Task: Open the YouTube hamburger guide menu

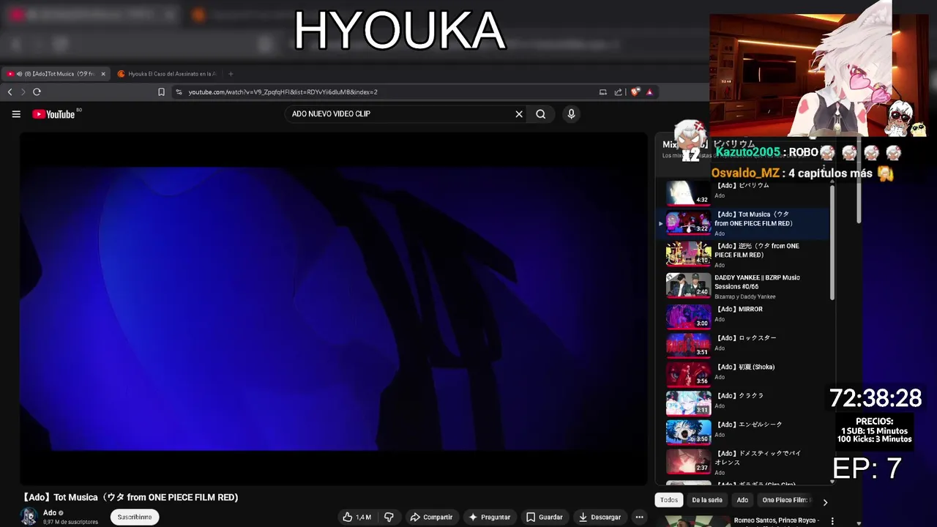Action: click(16, 114)
